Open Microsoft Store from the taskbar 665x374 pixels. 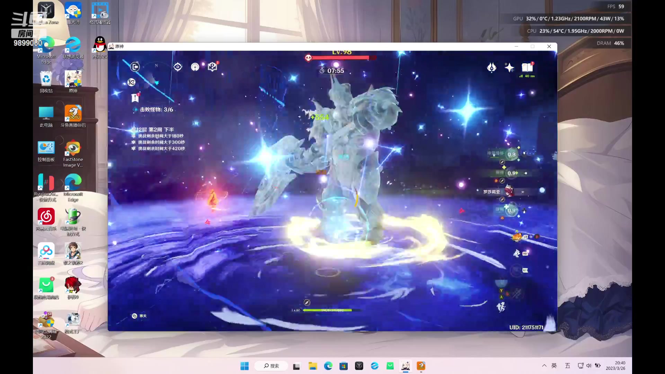343,366
